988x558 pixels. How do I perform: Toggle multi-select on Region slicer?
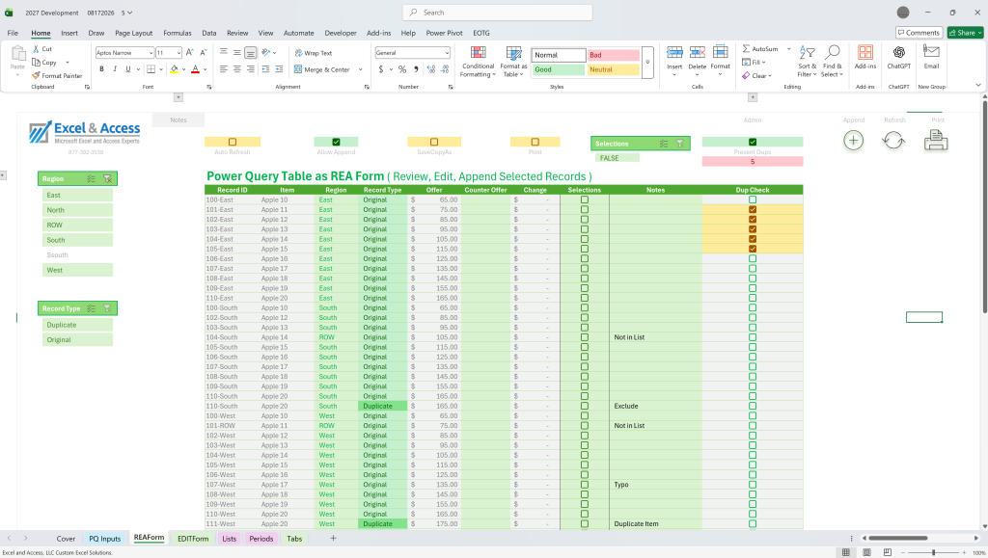(x=91, y=178)
